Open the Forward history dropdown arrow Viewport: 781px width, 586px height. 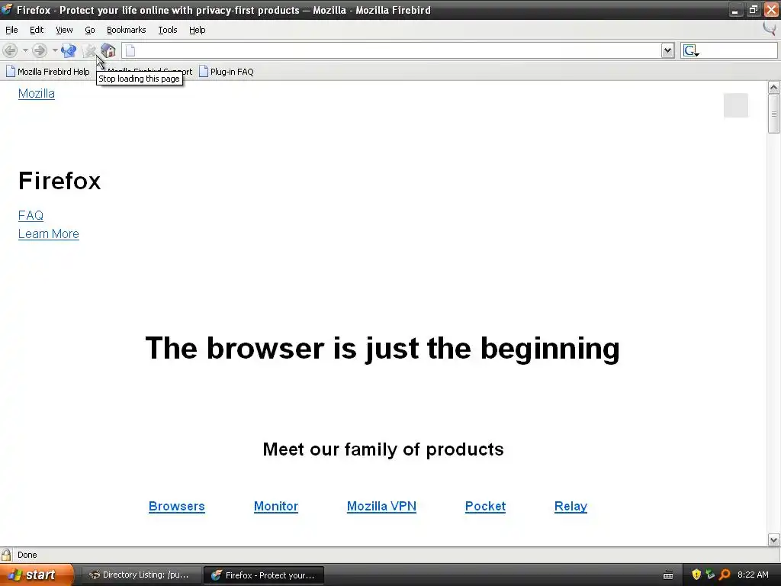coord(55,50)
